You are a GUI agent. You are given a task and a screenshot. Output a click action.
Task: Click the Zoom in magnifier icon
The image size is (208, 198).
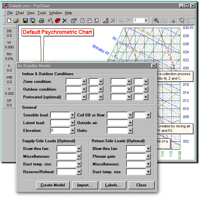156,21
